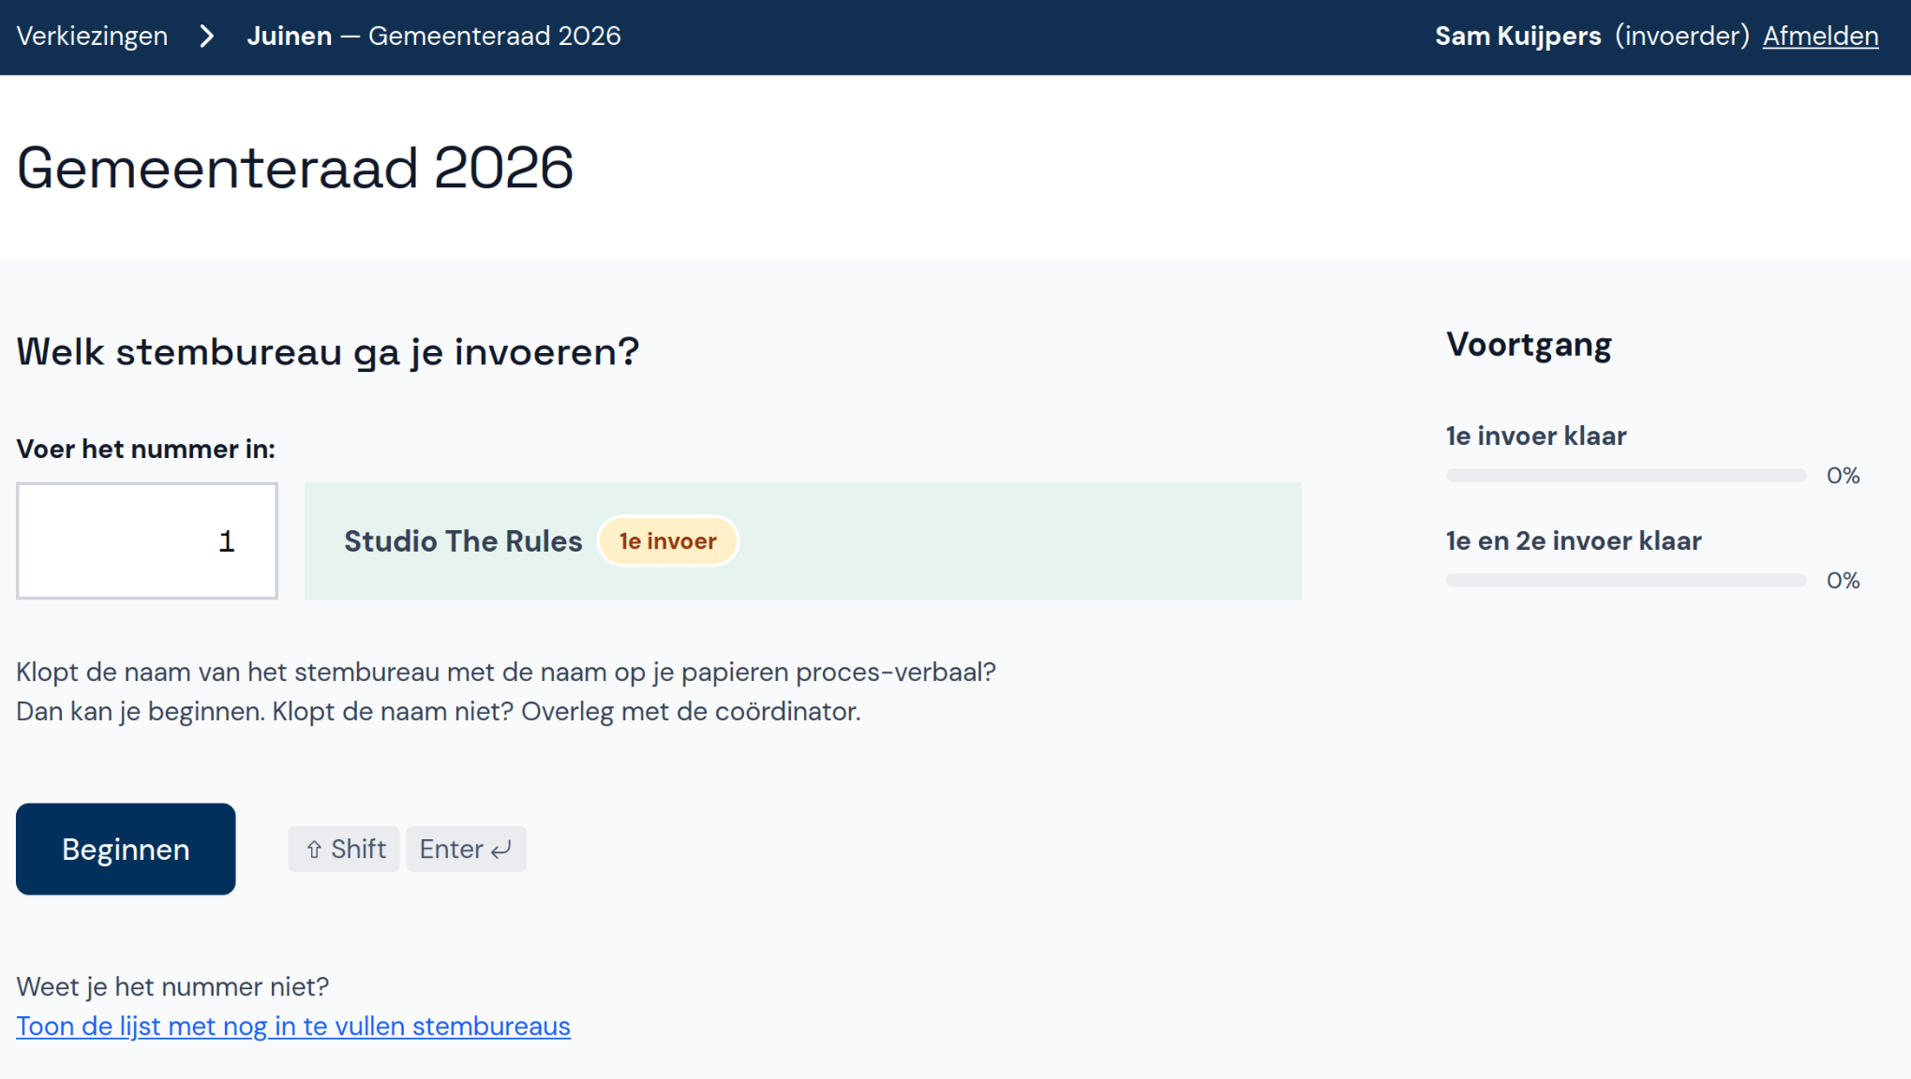1911x1079 pixels.
Task: Click the Enter key indicator
Action: [x=466, y=849]
